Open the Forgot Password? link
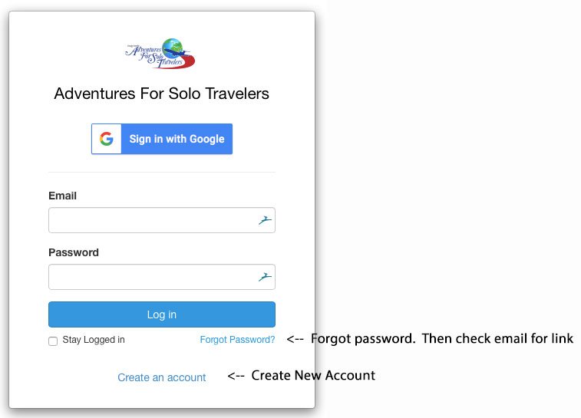This screenshot has height=418, width=581. point(237,340)
